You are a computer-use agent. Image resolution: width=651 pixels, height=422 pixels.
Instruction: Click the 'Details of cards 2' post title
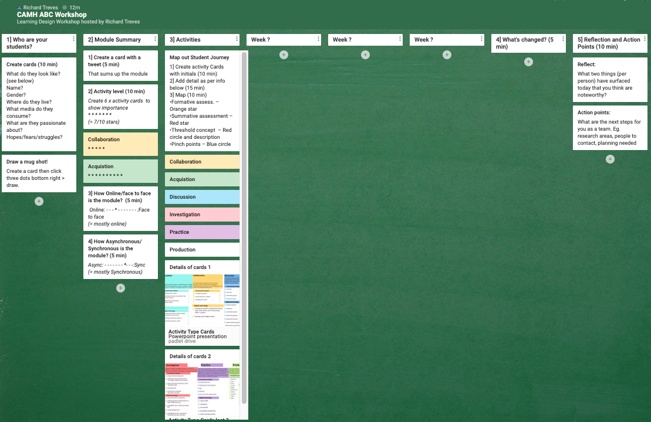tap(190, 356)
